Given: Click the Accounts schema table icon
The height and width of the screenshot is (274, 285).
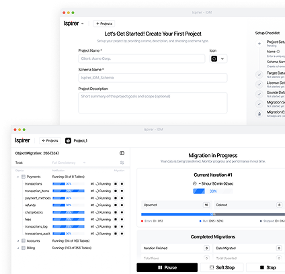Looking at the screenshot, I should (24, 241).
